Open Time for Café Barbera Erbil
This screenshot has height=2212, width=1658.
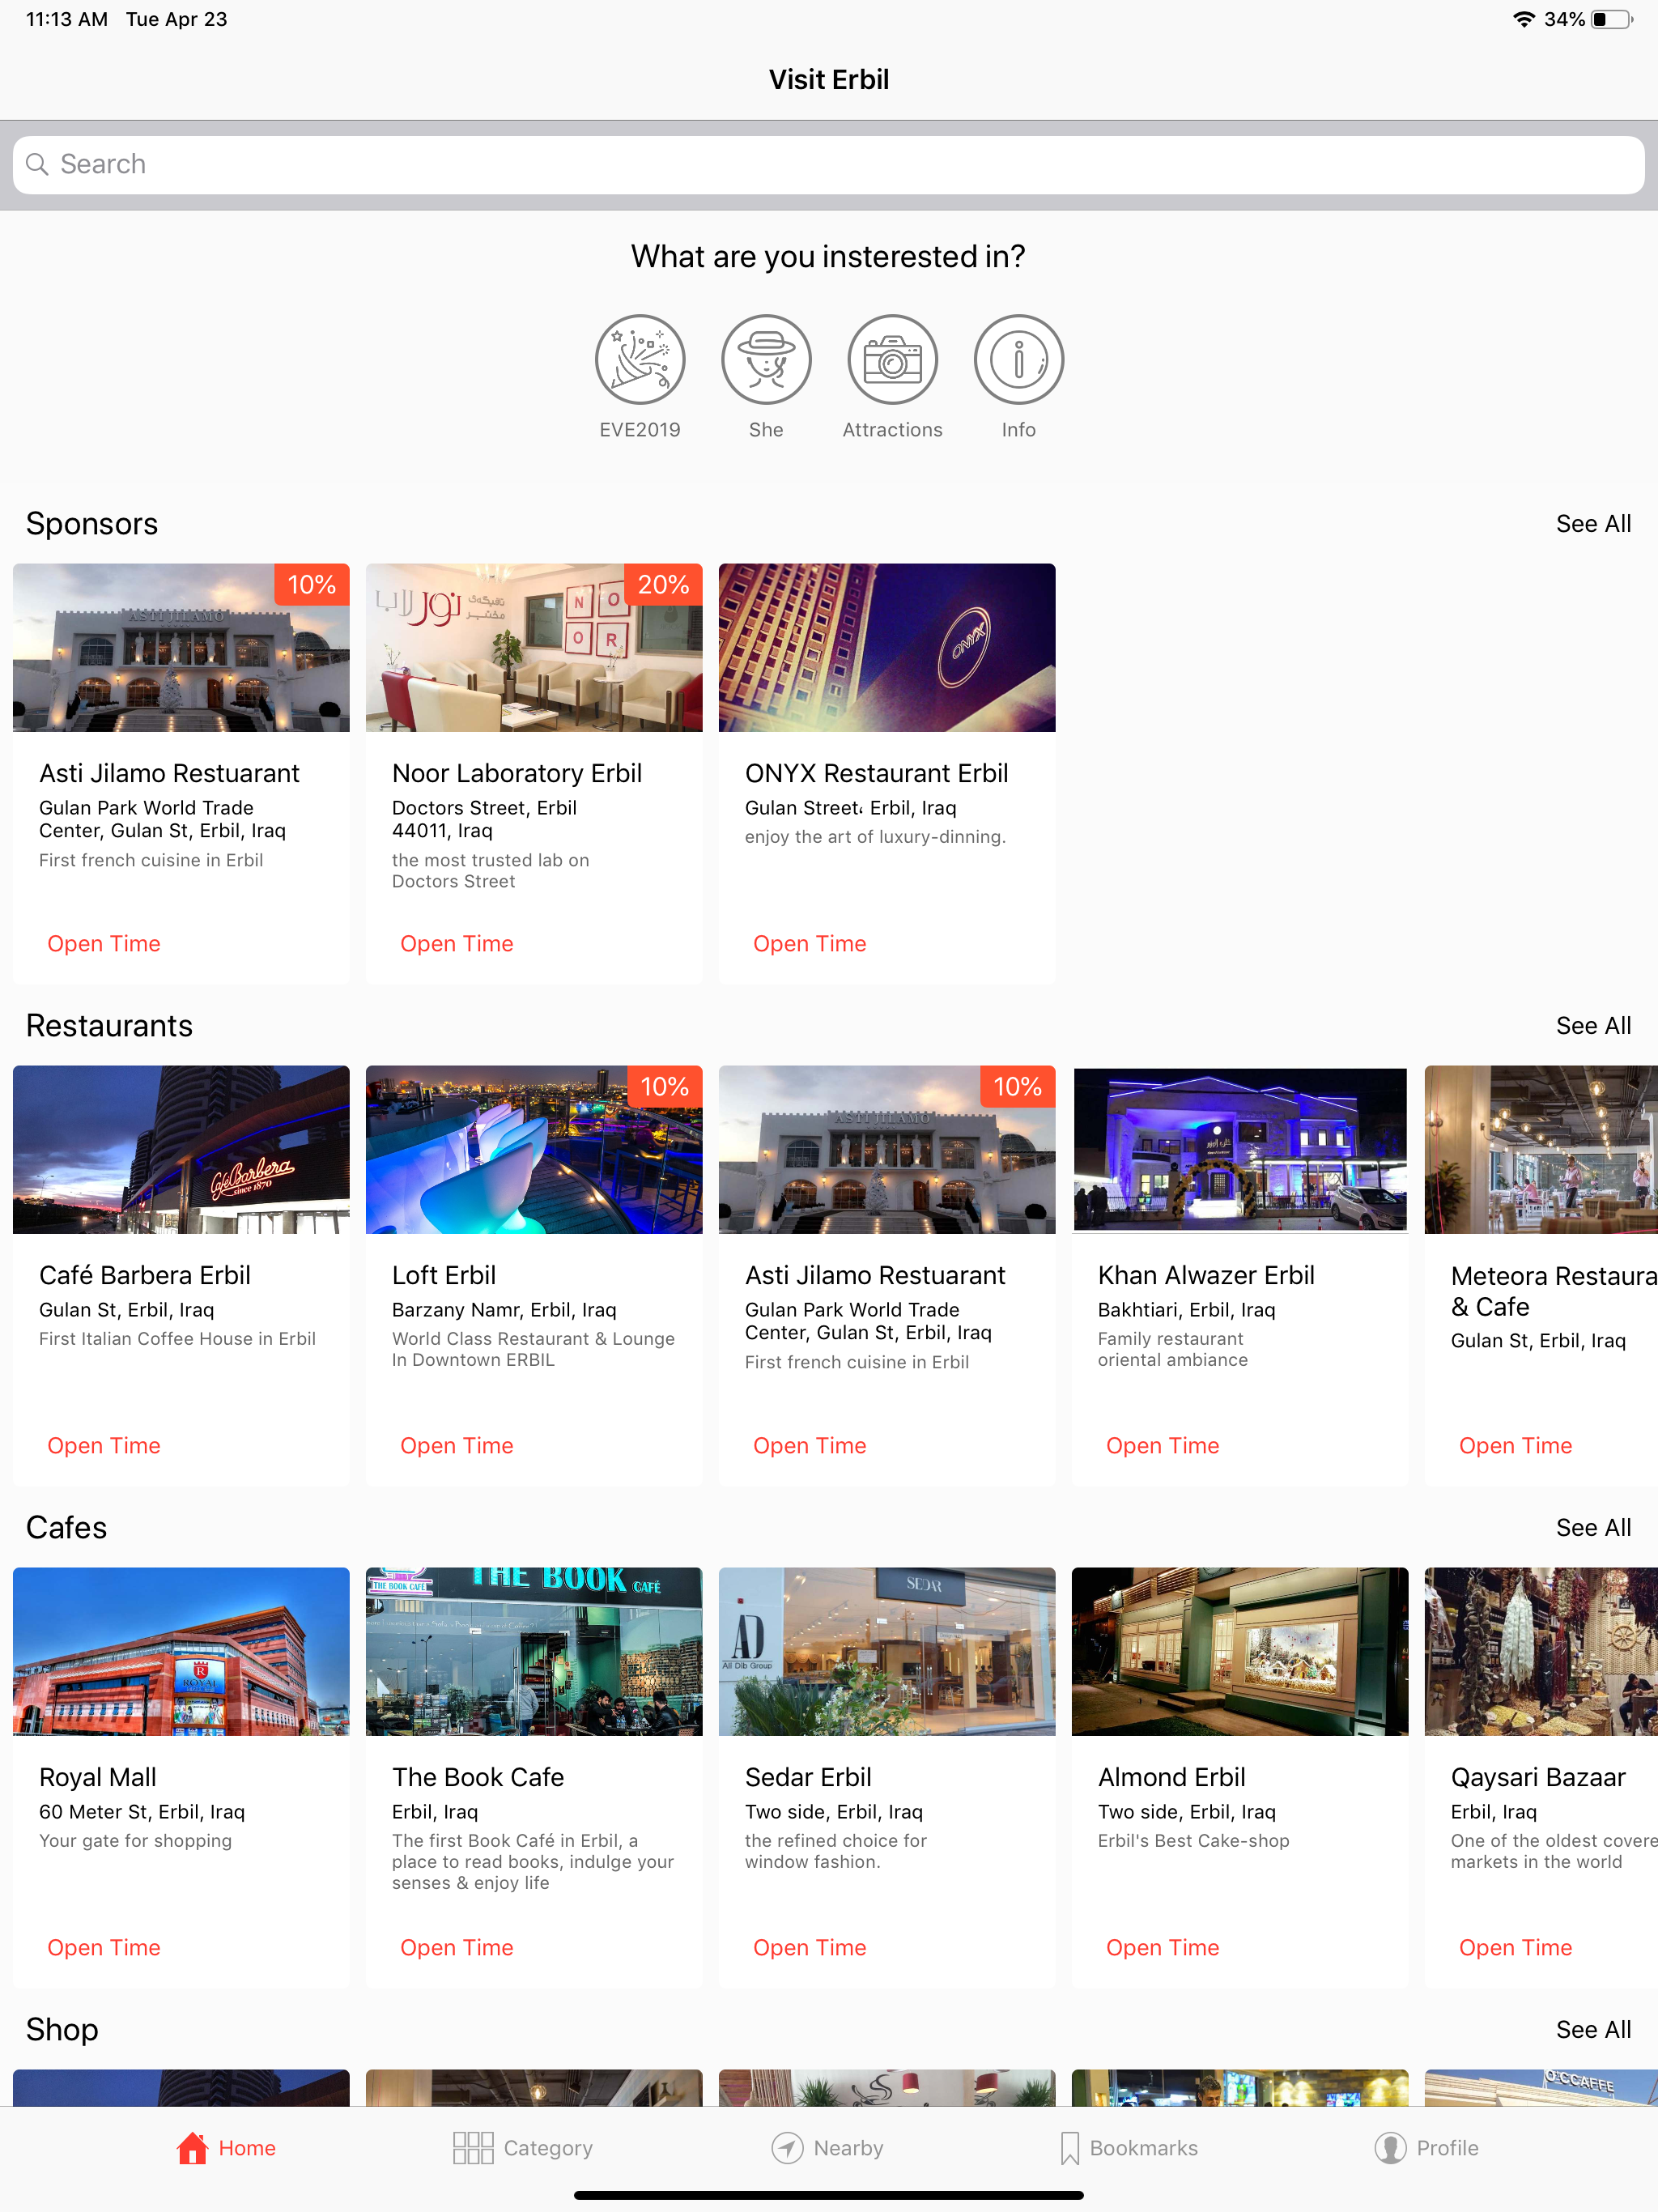(104, 1446)
